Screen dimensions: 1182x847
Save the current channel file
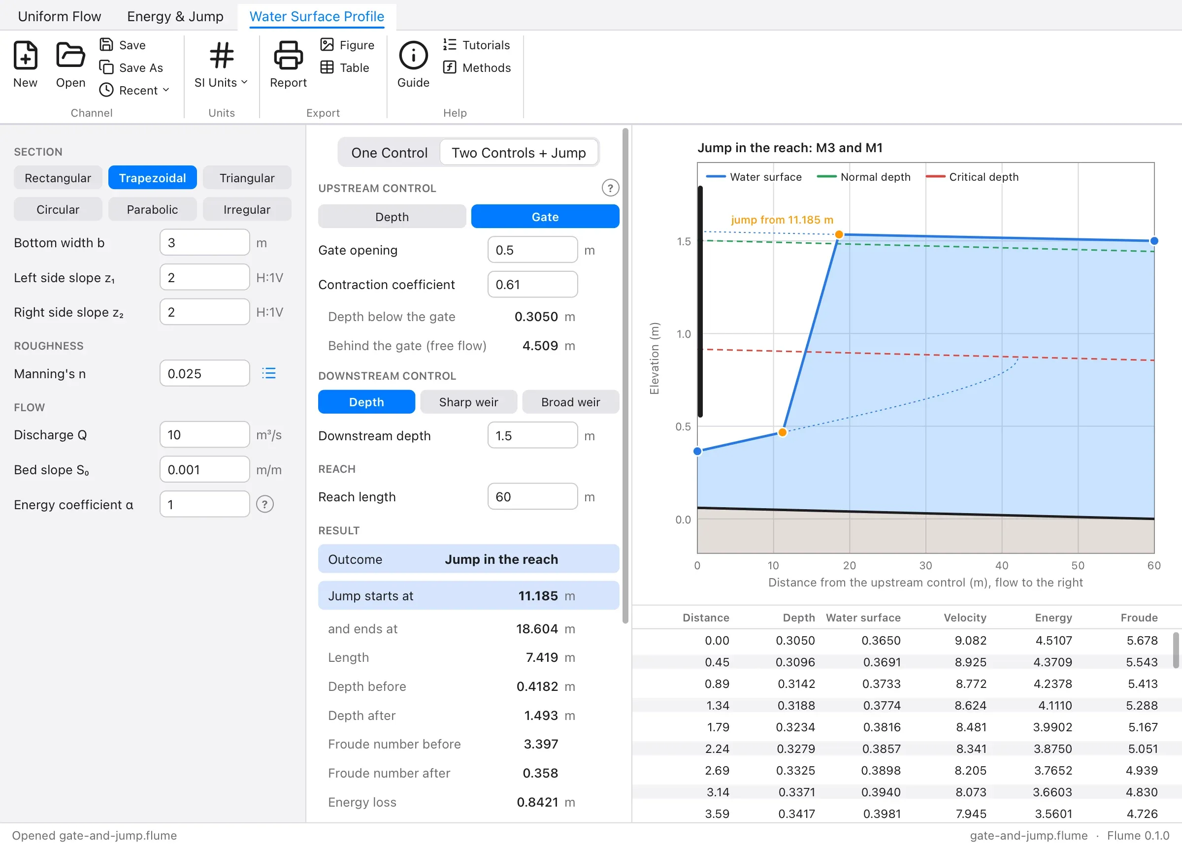[123, 45]
